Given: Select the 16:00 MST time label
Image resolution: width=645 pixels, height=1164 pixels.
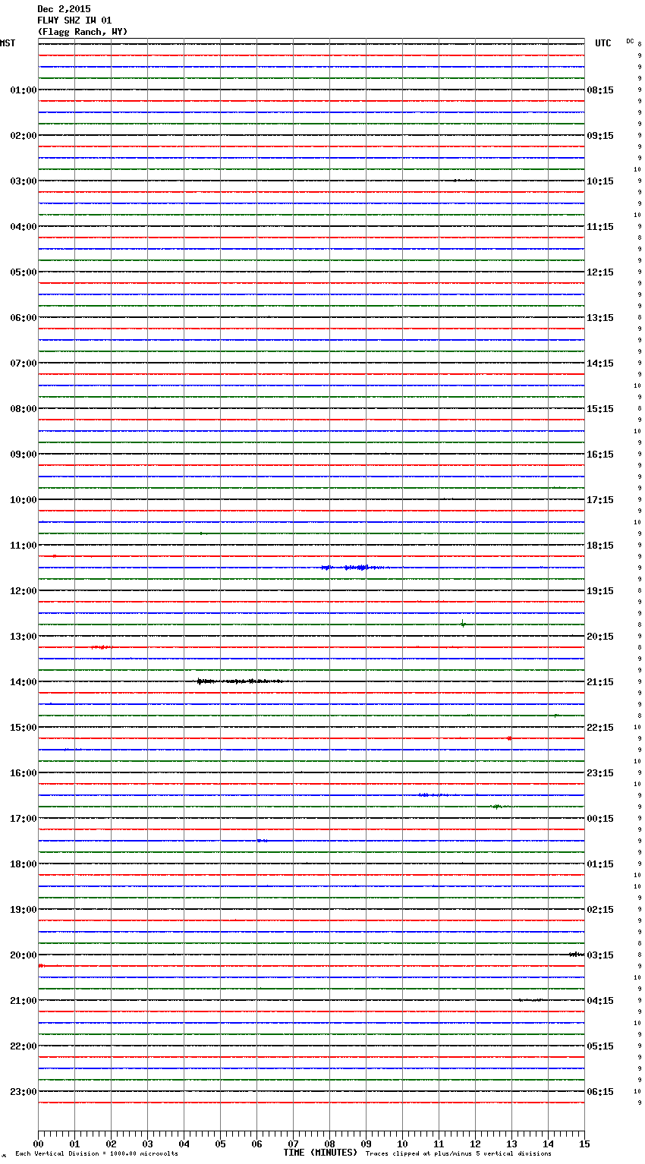Looking at the screenshot, I should (24, 773).
